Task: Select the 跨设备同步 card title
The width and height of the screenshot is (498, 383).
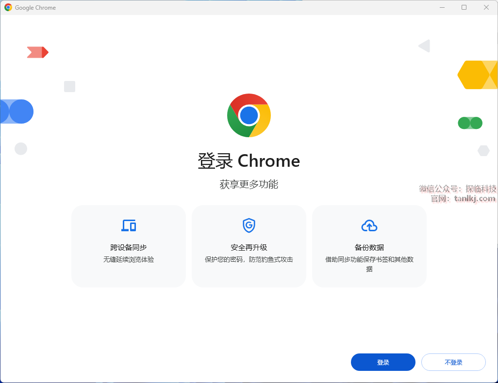Action: [x=129, y=248]
